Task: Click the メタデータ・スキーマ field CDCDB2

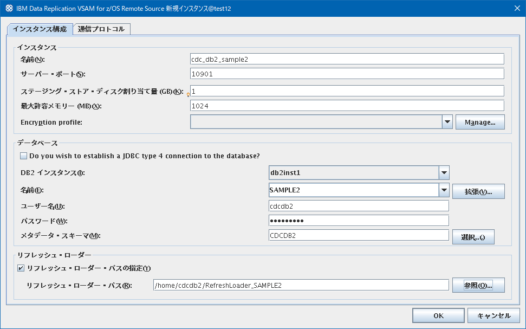Action: pyautogui.click(x=359, y=235)
